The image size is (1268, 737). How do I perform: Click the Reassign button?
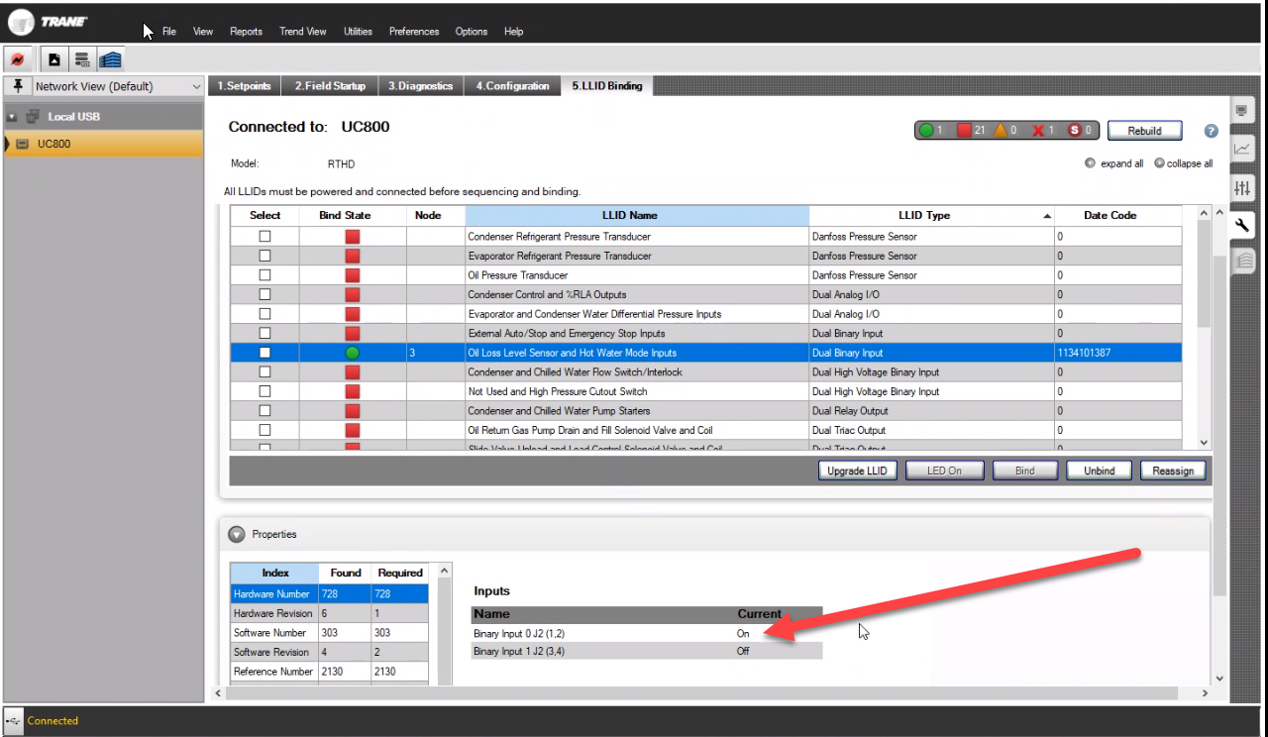click(x=1173, y=471)
